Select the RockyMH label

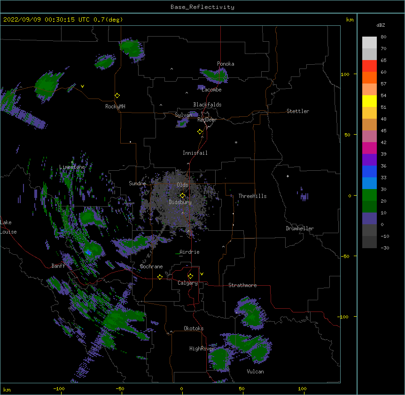tap(115, 106)
